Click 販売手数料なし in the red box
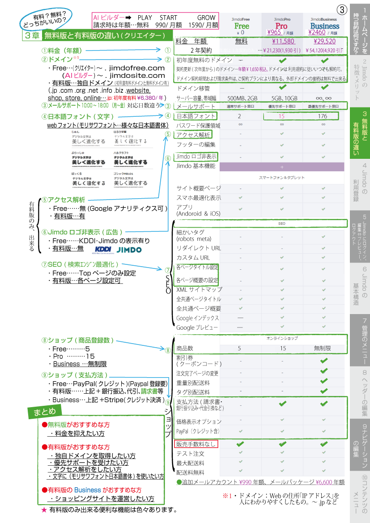 [196, 444]
